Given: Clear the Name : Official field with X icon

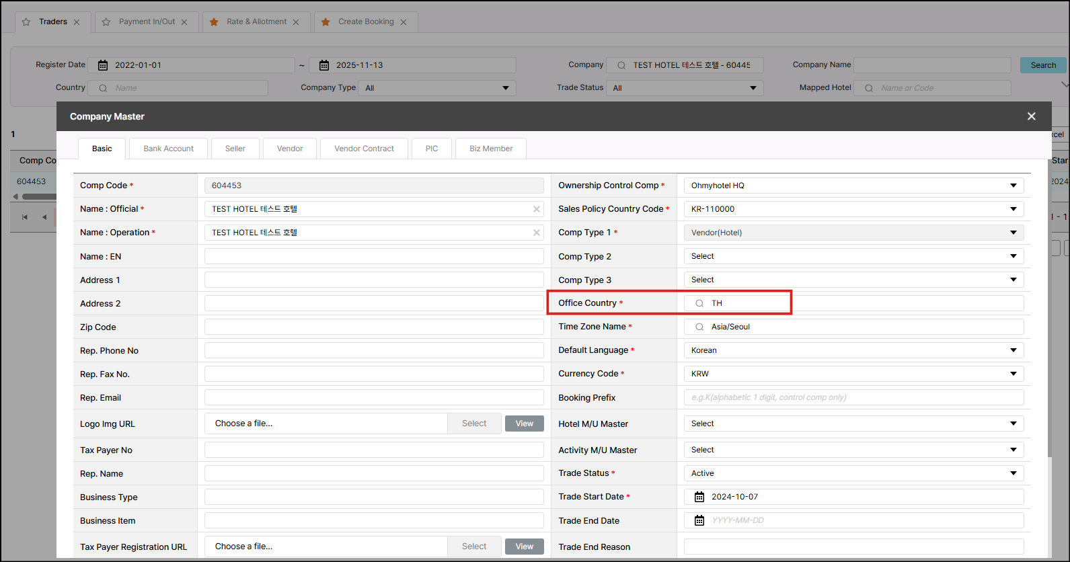Looking at the screenshot, I should 537,209.
